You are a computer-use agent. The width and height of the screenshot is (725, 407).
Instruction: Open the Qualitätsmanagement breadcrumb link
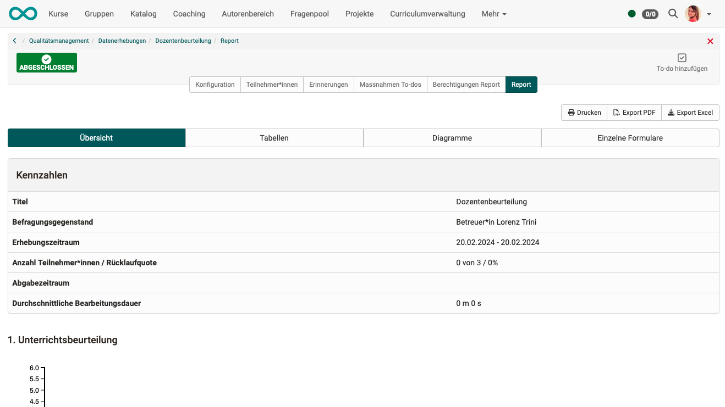(x=58, y=41)
